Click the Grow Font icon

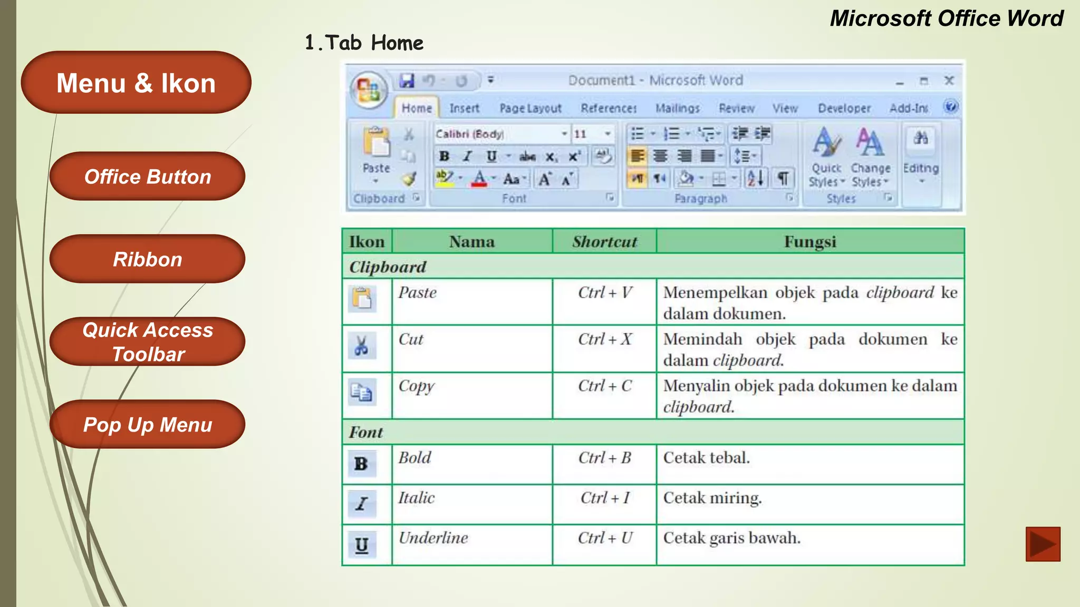[545, 179]
